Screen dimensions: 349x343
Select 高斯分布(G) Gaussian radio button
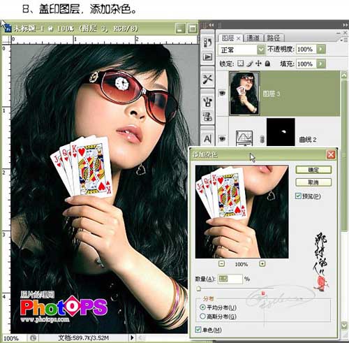[x=202, y=316]
